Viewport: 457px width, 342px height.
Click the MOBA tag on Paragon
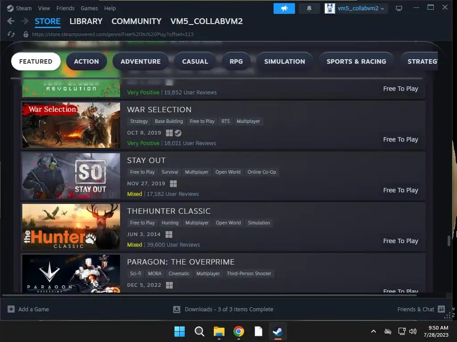pyautogui.click(x=154, y=273)
